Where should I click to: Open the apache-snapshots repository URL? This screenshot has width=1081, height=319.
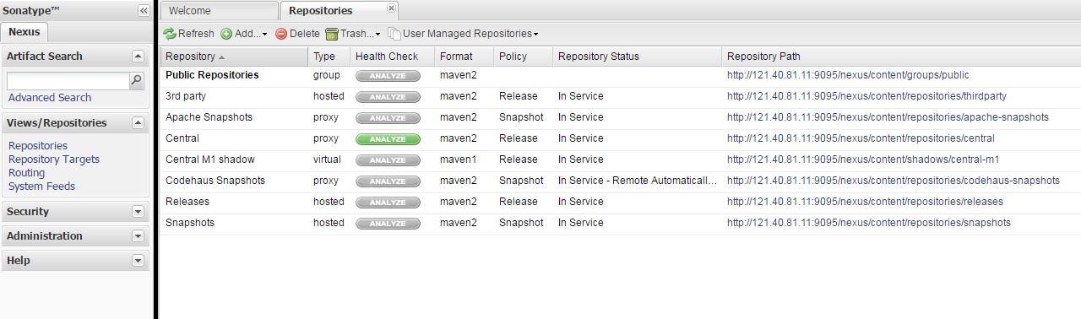888,117
